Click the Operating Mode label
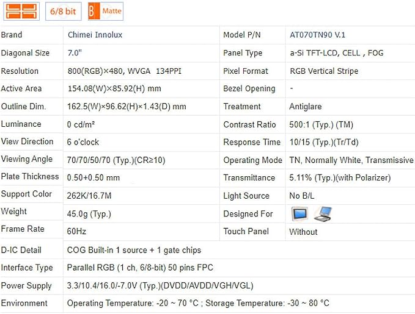415x314 pixels. click(x=253, y=160)
